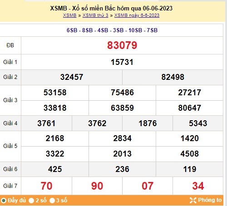
Task: Click Giải 7 number 34
Action: (x=198, y=186)
